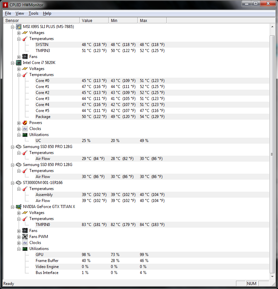Image resolution: width=278 pixels, height=289 pixels.
Task: Click the Ready status bar text
Action: click(9, 284)
